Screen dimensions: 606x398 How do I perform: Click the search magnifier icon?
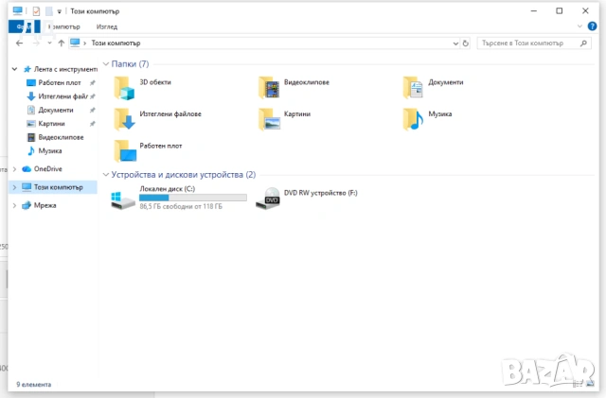(x=583, y=43)
